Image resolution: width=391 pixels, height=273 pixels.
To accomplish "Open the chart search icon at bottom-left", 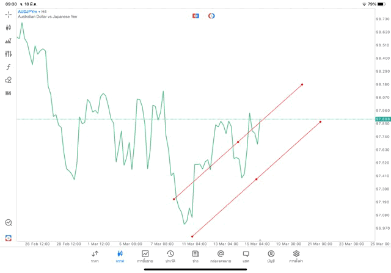I will [9, 223].
